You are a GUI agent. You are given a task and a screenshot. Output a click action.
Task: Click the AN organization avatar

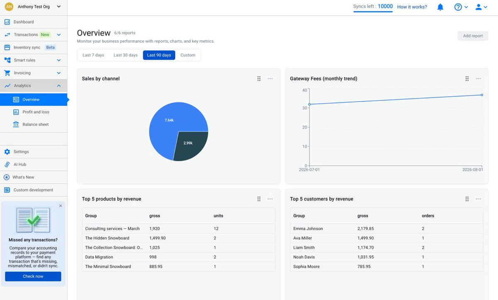[9, 7]
